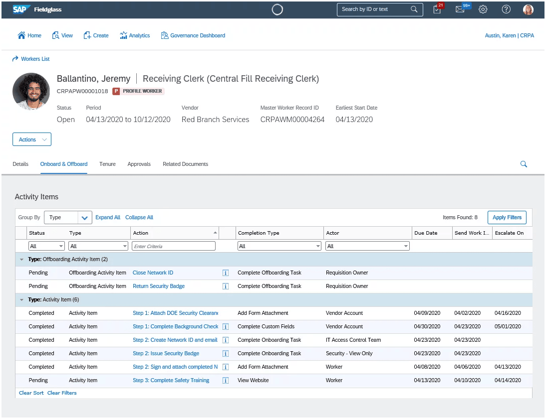Collapse the Offboarding Activity Item group

(x=21, y=260)
